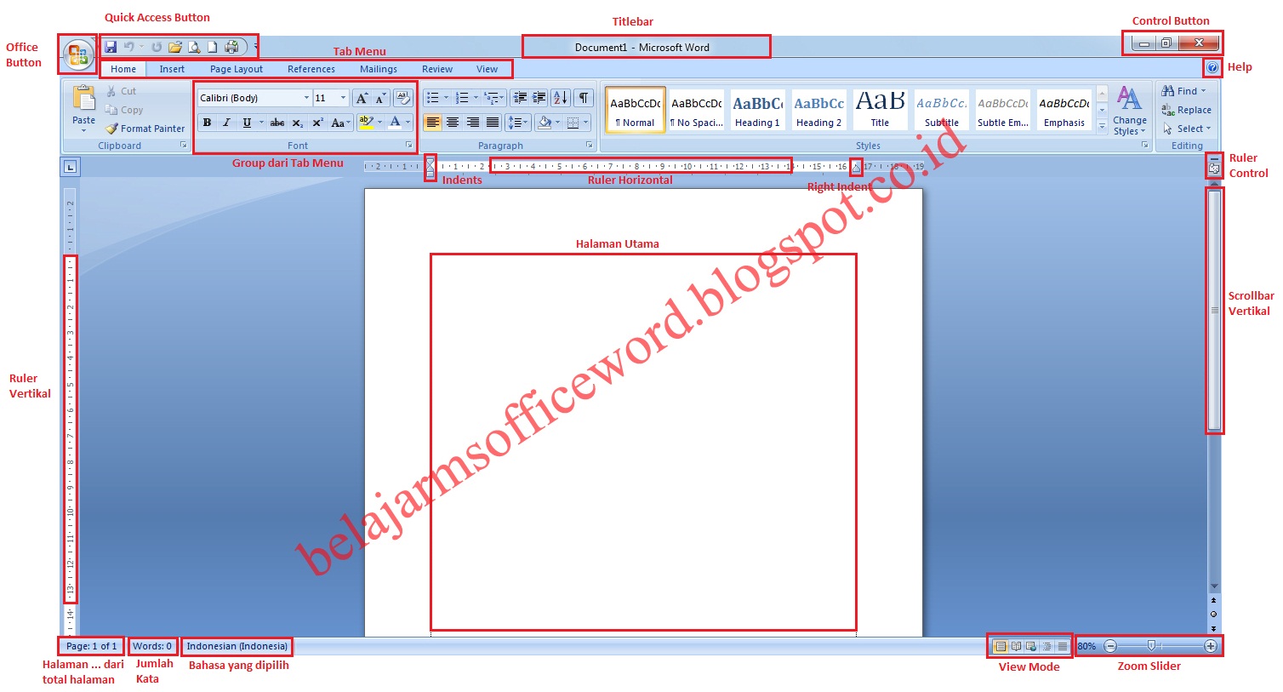Screen dimensions: 1283x692
Task: Toggle Underline formatting
Action: click(247, 123)
